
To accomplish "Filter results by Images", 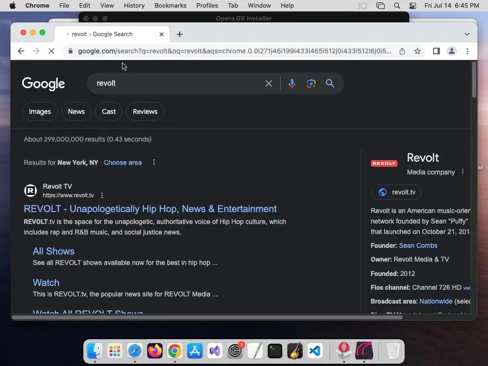I will pos(40,112).
